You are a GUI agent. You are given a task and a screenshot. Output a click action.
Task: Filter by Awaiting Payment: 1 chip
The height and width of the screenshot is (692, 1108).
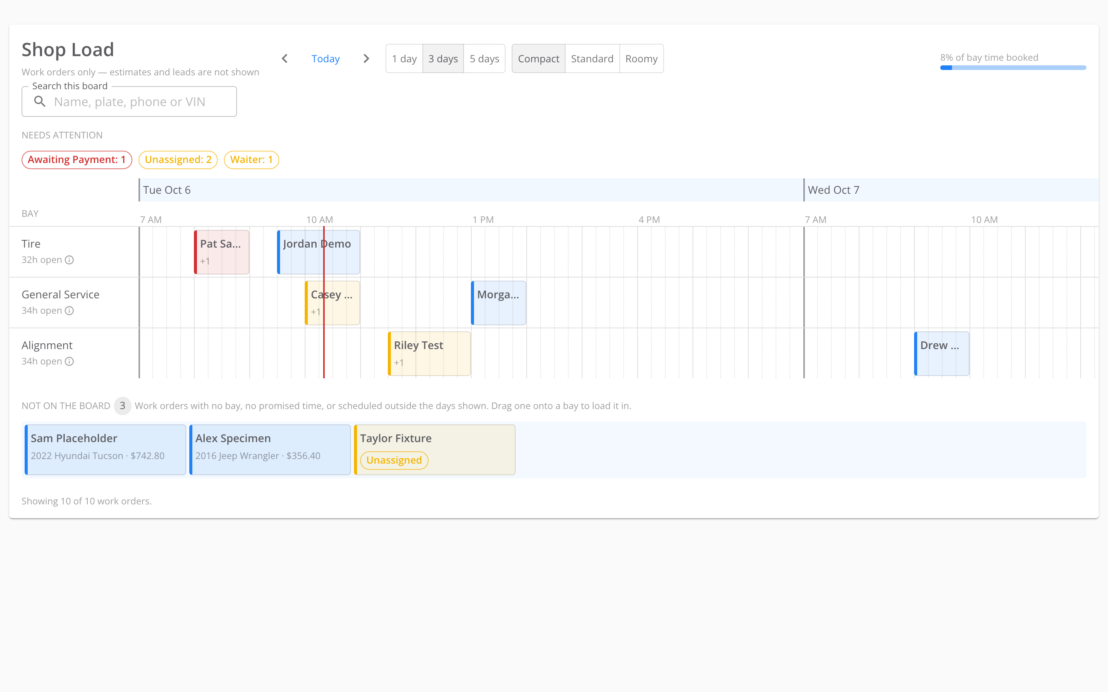pos(77,160)
